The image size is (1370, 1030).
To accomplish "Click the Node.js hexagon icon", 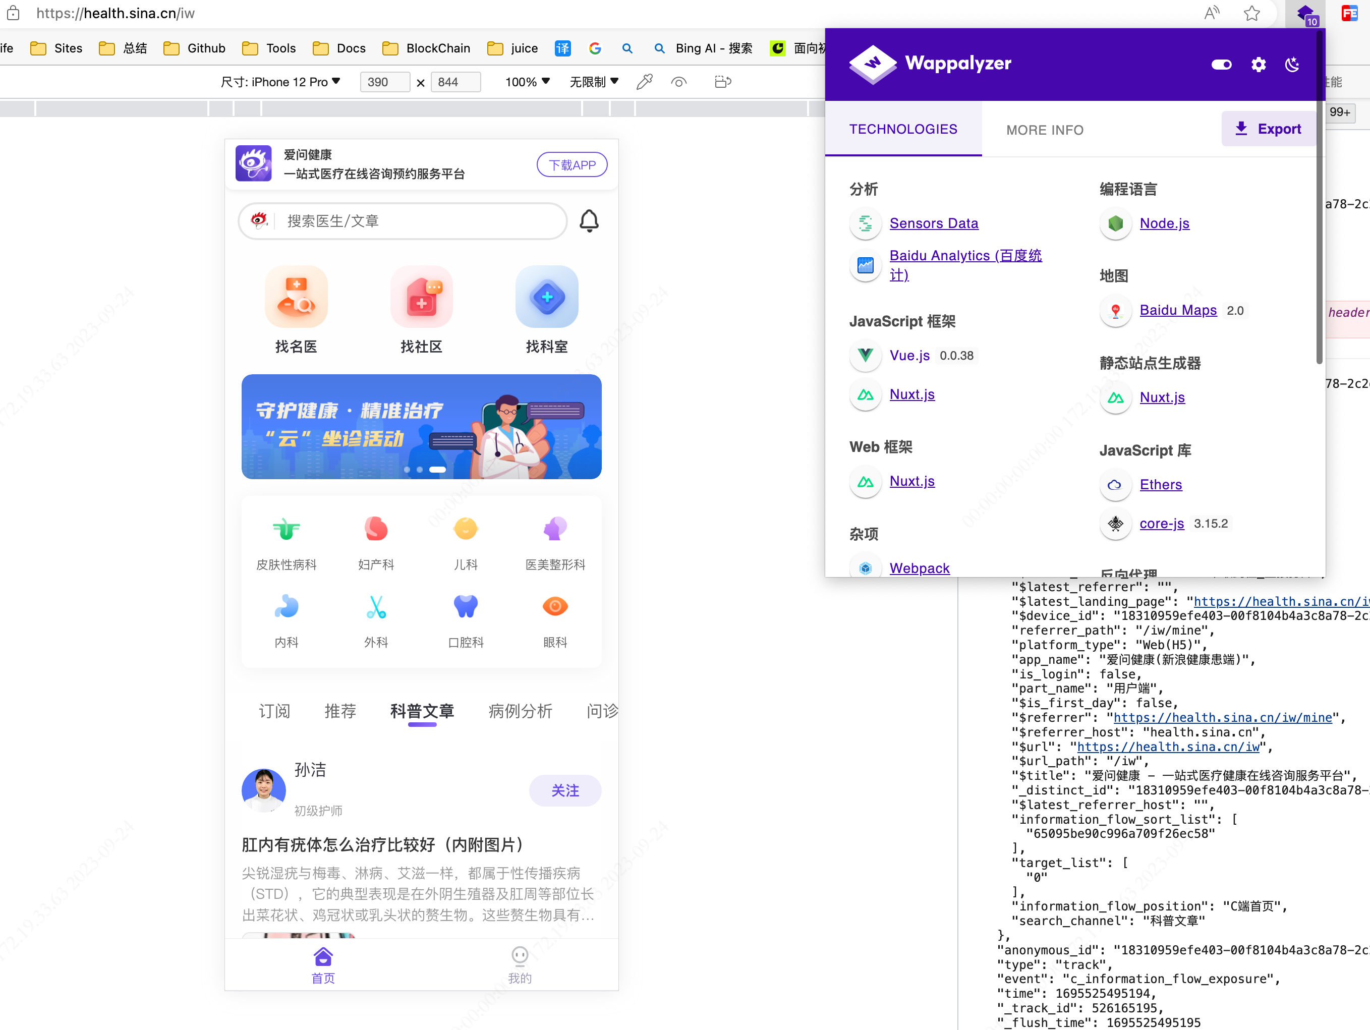I will 1115,223.
